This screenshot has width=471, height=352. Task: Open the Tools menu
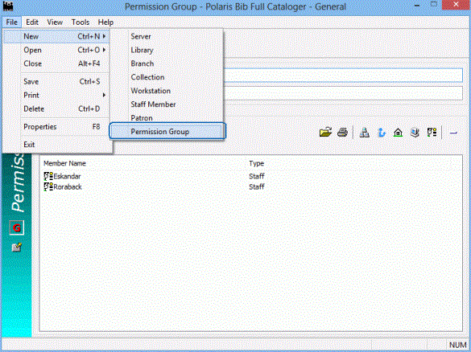pyautogui.click(x=81, y=23)
